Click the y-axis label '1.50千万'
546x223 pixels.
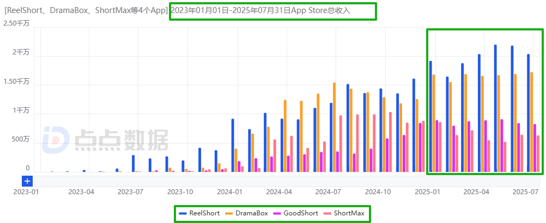click(x=17, y=82)
